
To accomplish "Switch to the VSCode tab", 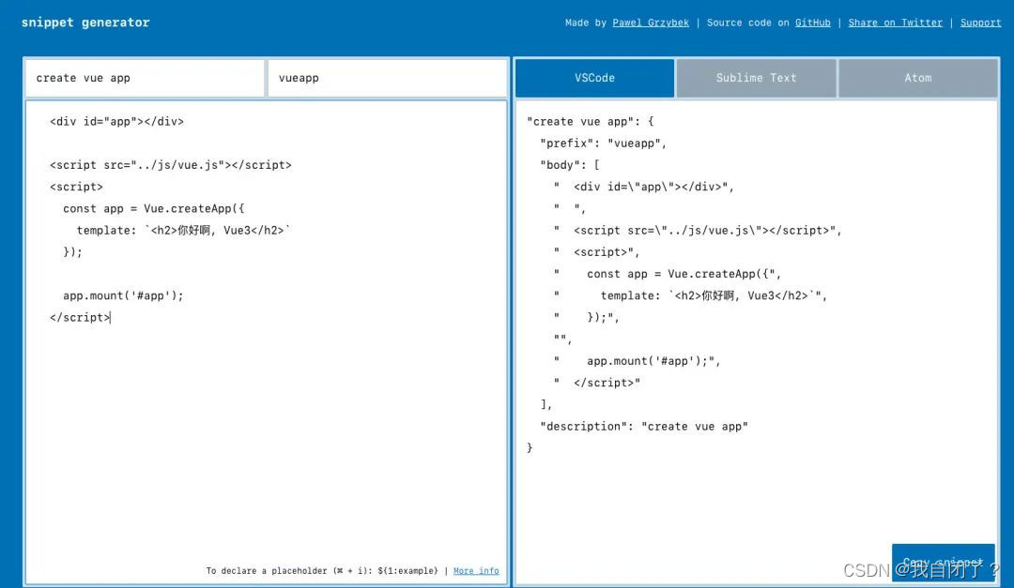I will (594, 78).
